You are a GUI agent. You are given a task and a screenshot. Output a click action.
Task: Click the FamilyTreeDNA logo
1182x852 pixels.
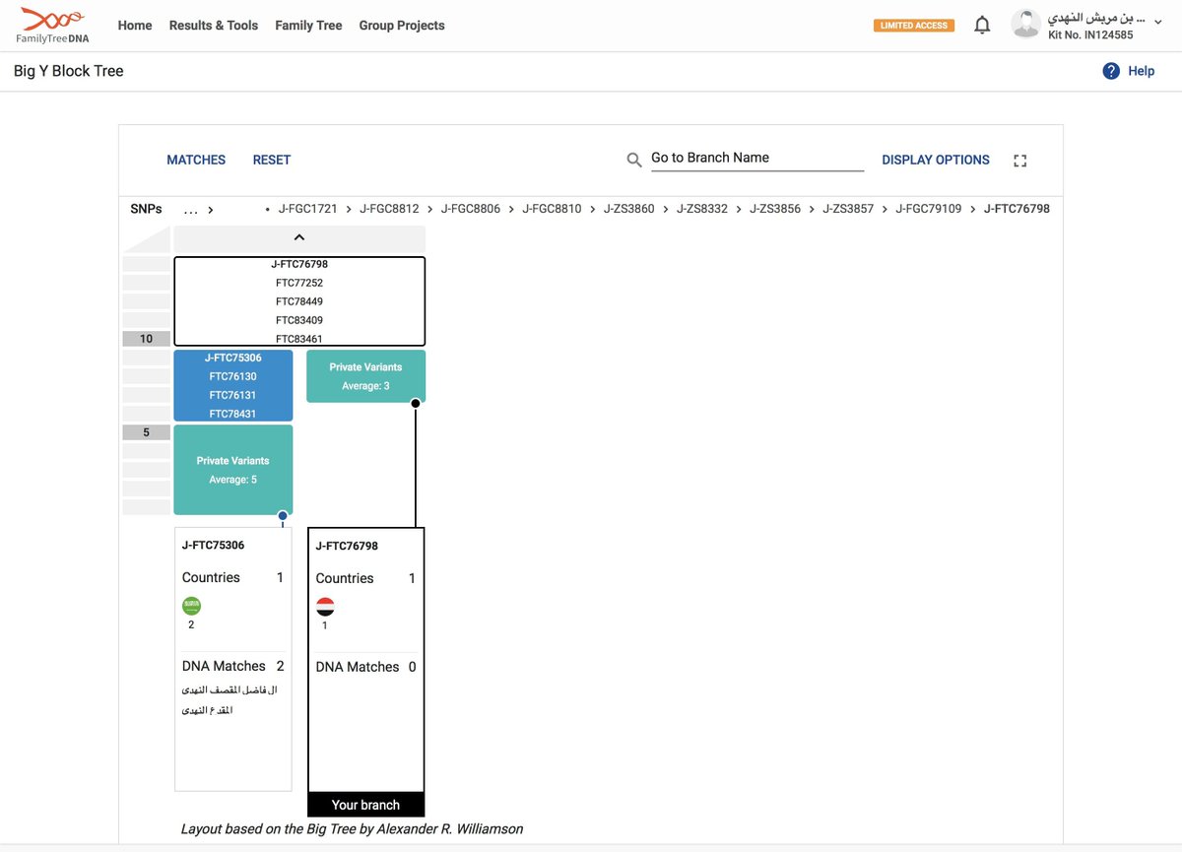(x=53, y=25)
